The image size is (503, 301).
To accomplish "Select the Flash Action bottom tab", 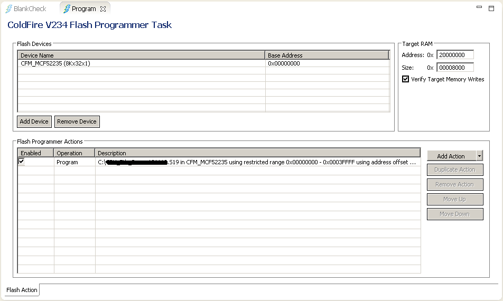I will click(22, 290).
